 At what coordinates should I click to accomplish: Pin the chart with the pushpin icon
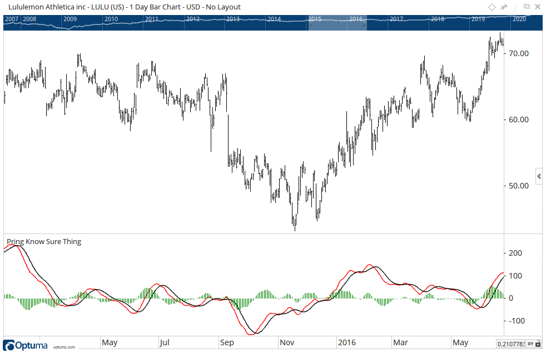[x=504, y=7]
